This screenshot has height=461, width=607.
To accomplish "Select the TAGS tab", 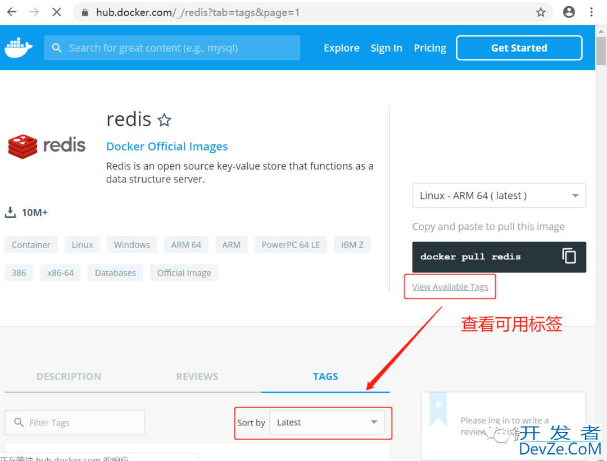I will click(x=325, y=376).
